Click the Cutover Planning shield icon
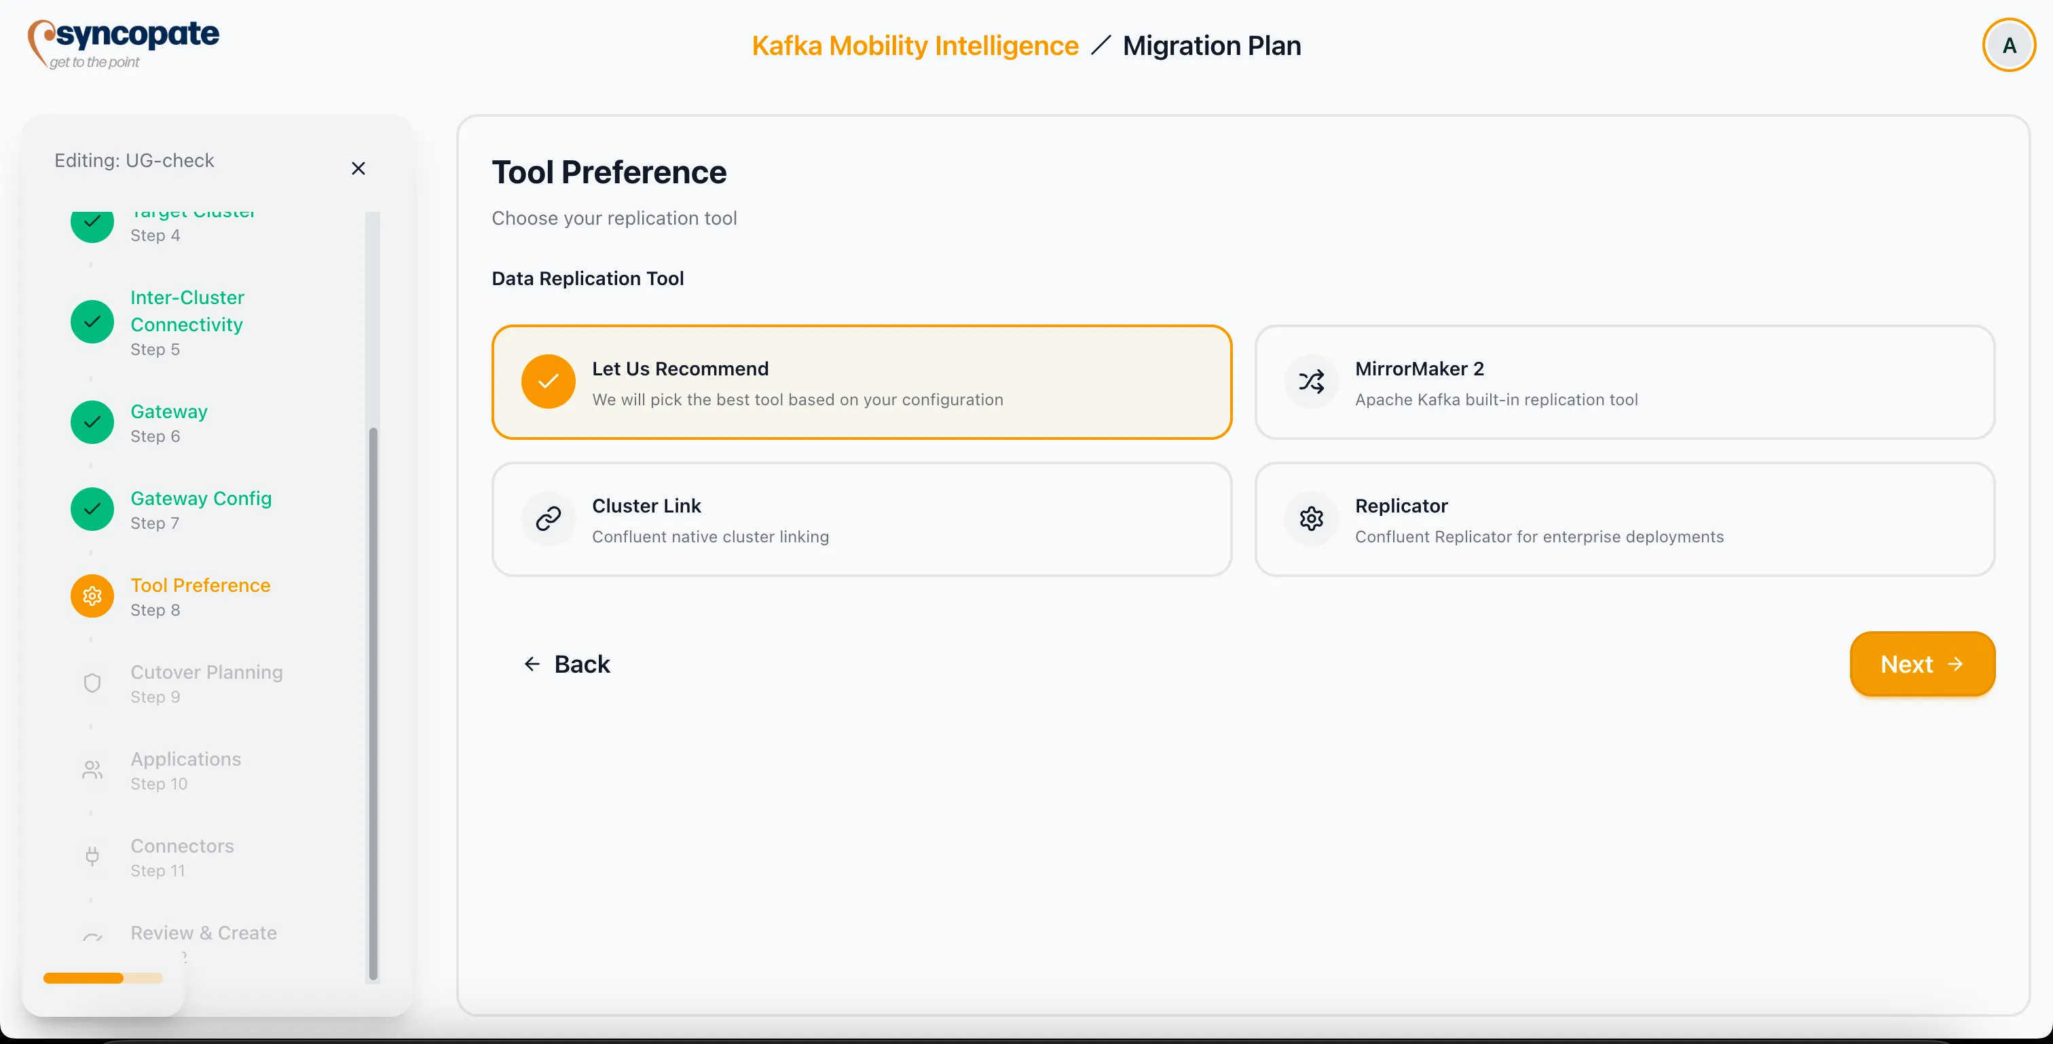Screen dimensions: 2053x1044 (92, 683)
